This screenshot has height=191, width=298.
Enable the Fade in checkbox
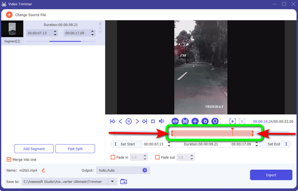pos(113,157)
